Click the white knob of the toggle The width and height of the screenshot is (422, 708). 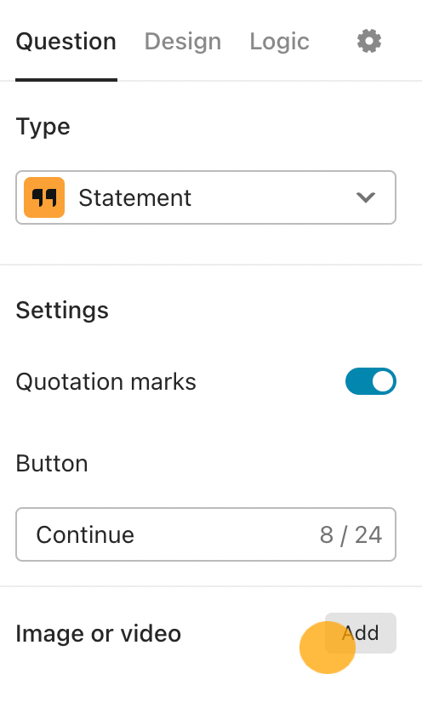[383, 381]
